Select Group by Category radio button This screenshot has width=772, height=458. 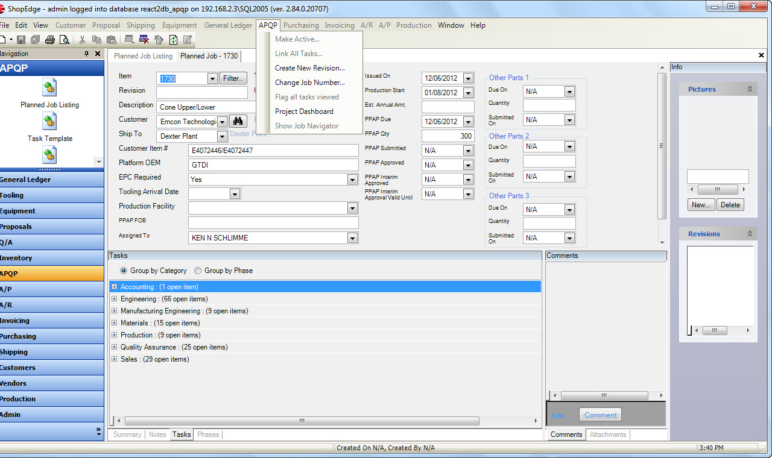[124, 271]
